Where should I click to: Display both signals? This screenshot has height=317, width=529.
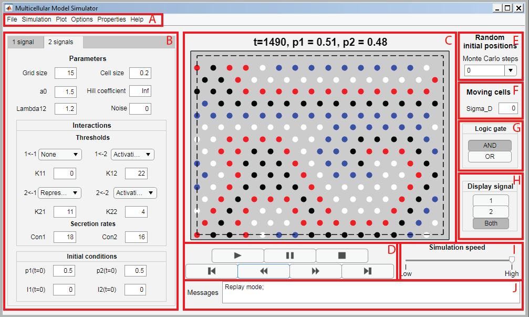[491, 223]
